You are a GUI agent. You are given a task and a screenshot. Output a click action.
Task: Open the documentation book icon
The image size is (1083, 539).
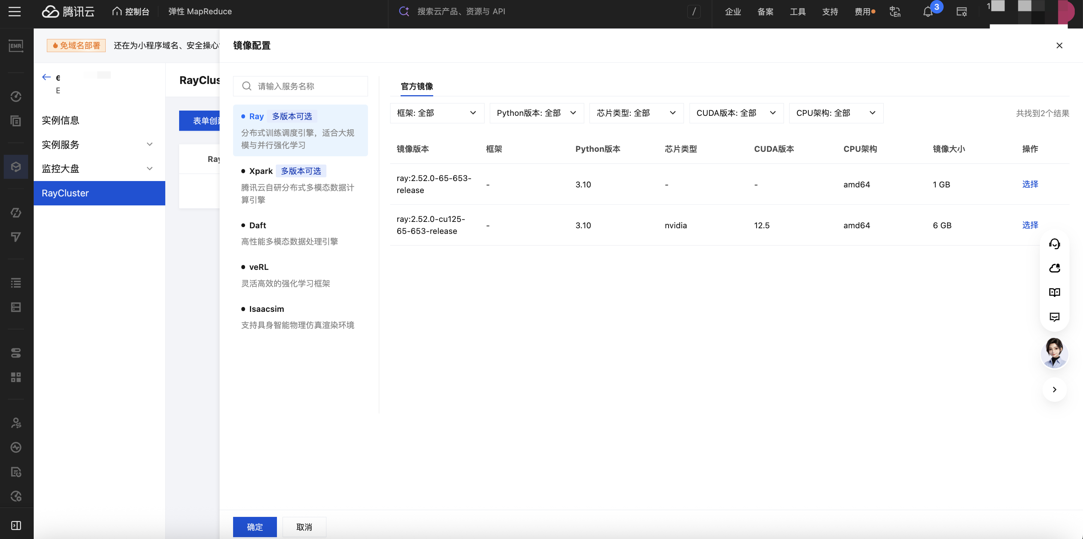point(1055,292)
